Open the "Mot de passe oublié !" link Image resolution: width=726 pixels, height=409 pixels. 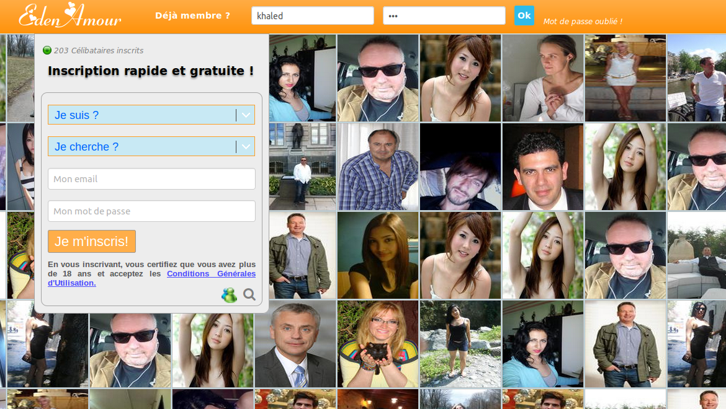click(x=583, y=21)
